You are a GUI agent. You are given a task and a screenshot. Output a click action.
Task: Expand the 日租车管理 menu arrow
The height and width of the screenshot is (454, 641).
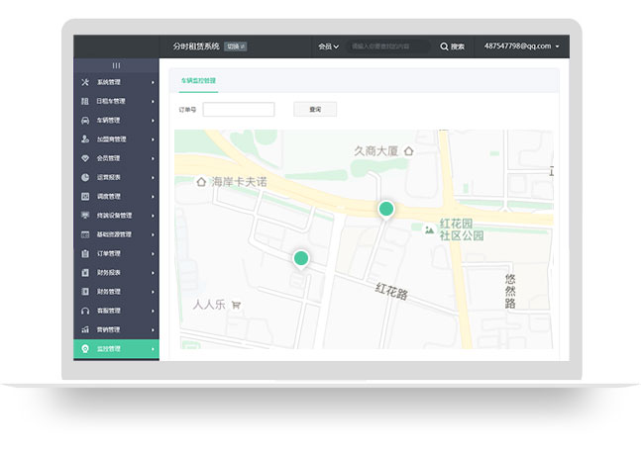[x=153, y=101]
